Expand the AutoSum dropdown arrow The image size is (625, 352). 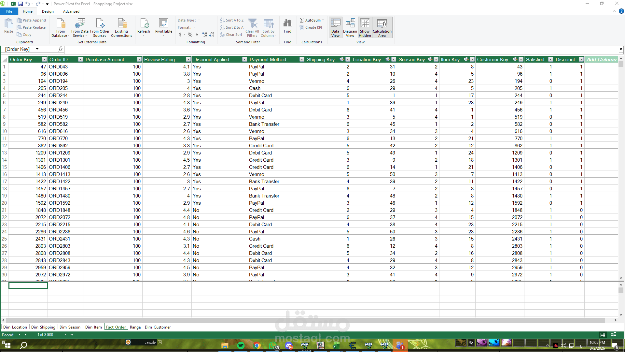pyautogui.click(x=323, y=20)
